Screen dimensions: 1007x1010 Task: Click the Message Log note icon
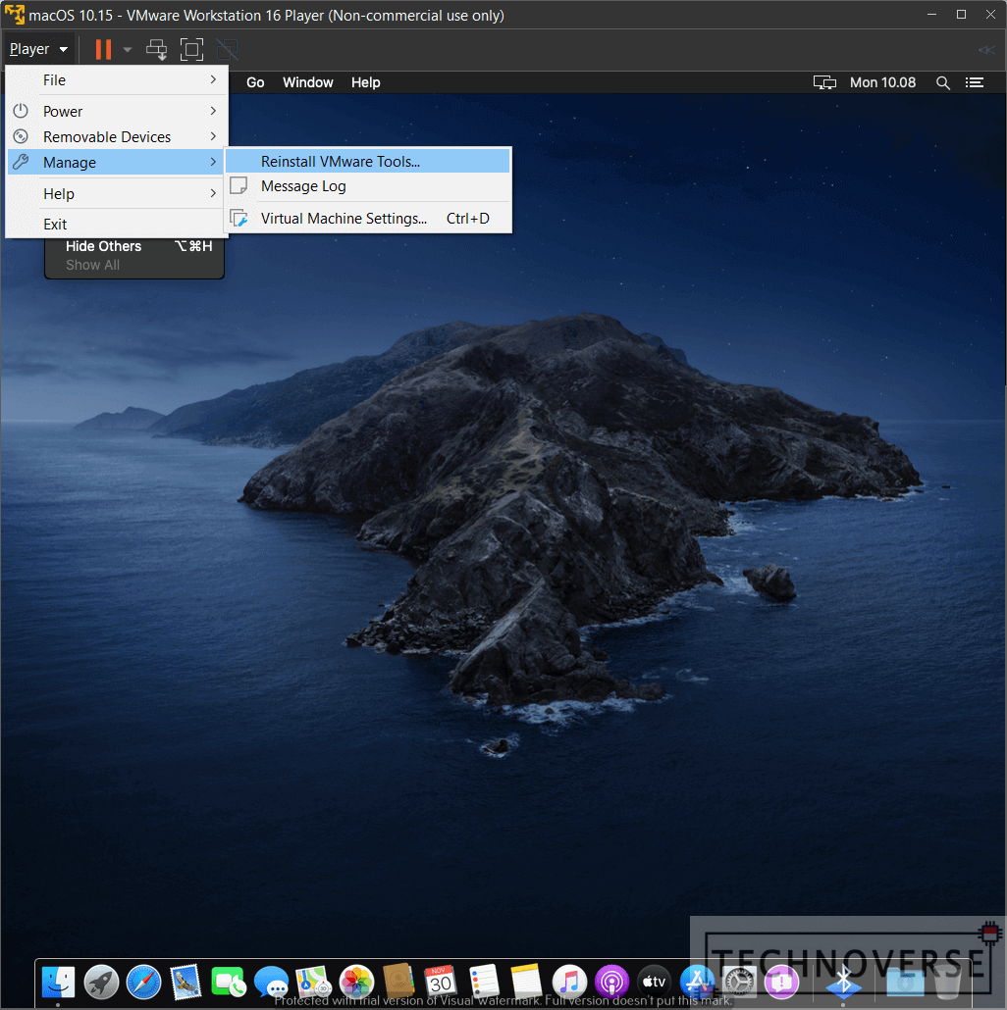click(x=238, y=185)
